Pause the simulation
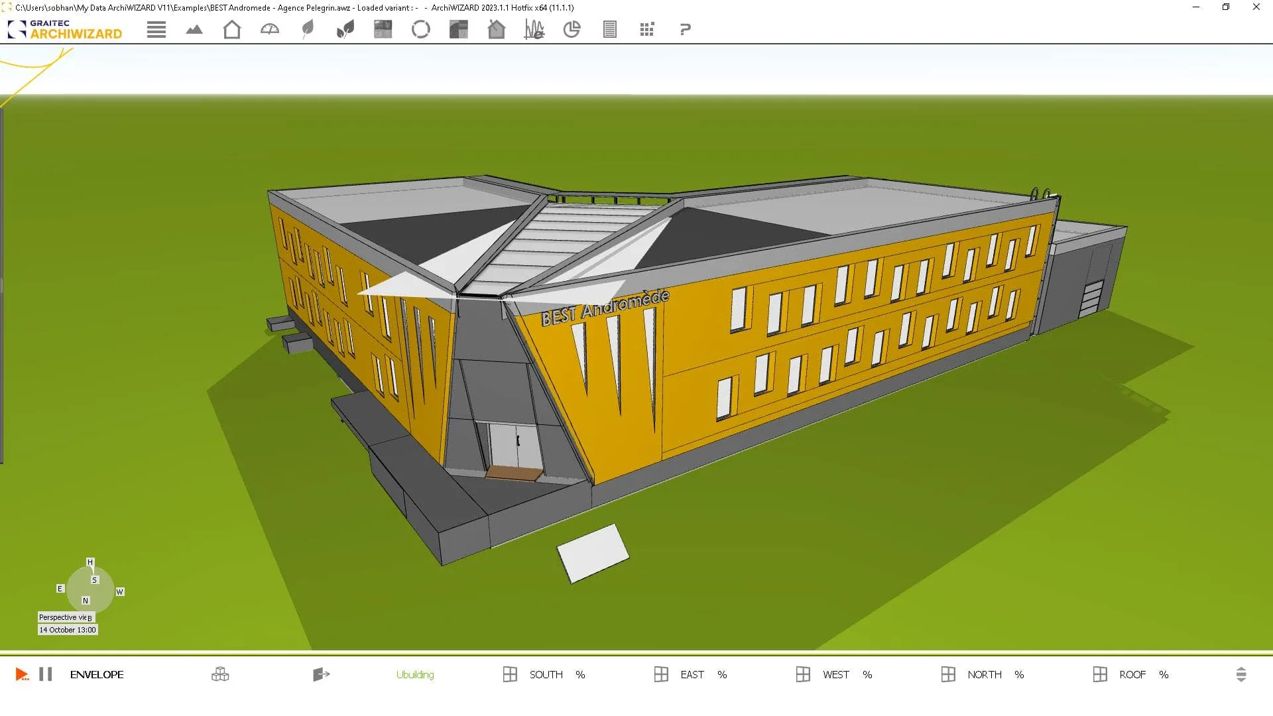Image resolution: width=1273 pixels, height=716 pixels. [x=45, y=674]
